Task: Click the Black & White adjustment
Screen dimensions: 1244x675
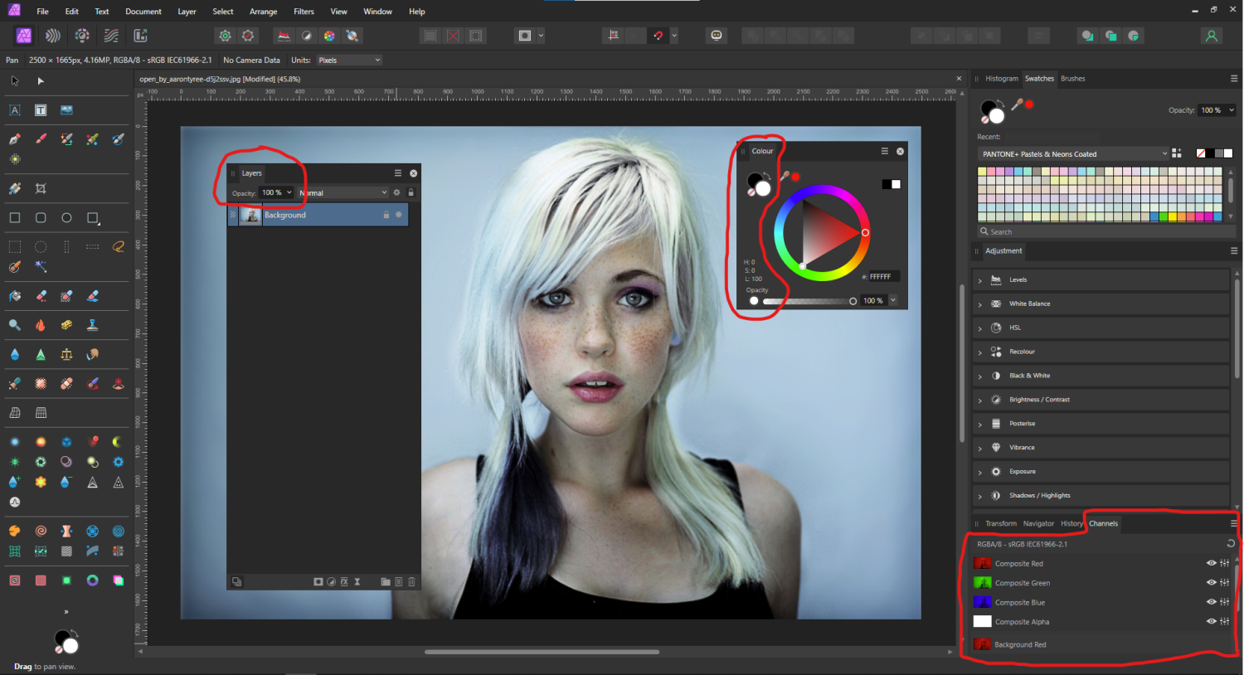Action: coord(1029,376)
